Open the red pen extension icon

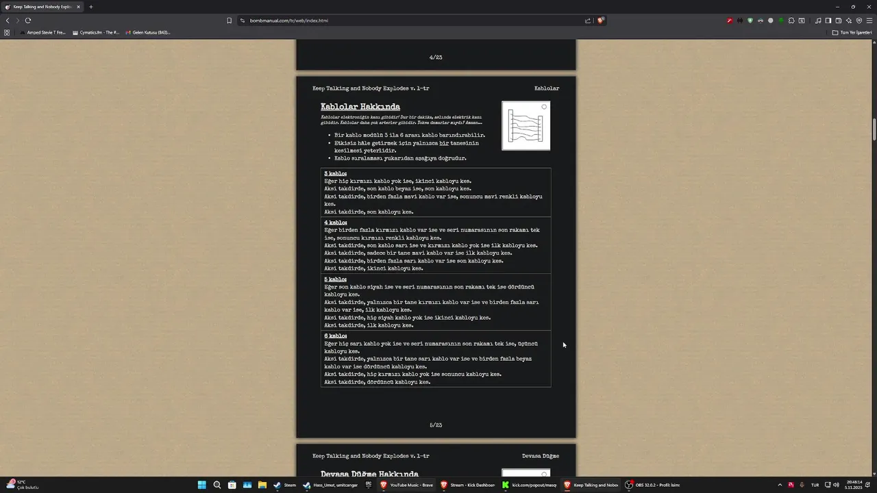point(730,21)
